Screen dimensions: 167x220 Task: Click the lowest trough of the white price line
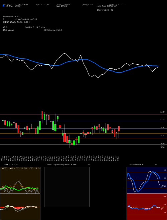pyautogui.click(x=98, y=78)
